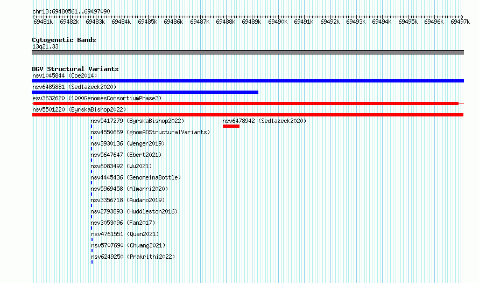Open nsv5969458 (Almarri2020) label
479x283 pixels.
point(129,189)
